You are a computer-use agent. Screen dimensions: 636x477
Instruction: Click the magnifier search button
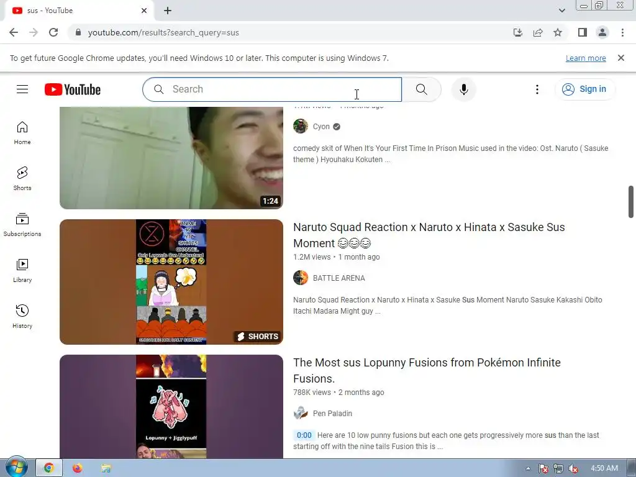click(422, 89)
